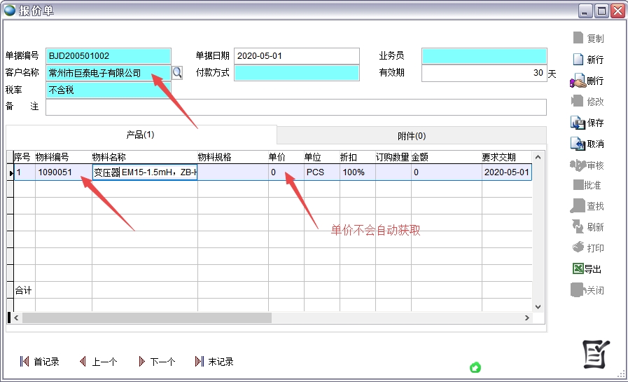The image size is (628, 382).
Task: Click the vertical scrollbar down arrow
Action: [x=538, y=306]
